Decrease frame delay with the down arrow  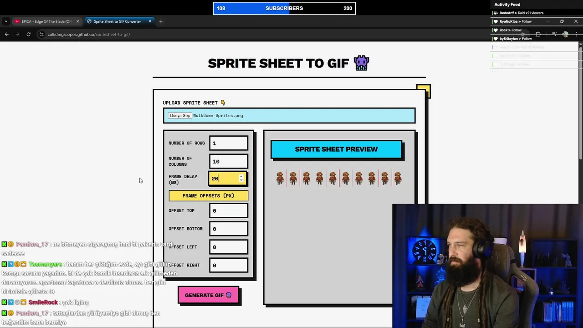241,181
